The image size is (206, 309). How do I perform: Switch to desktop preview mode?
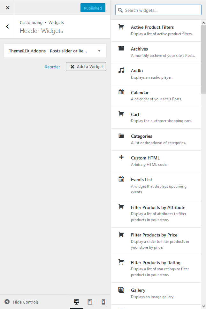coord(77,302)
